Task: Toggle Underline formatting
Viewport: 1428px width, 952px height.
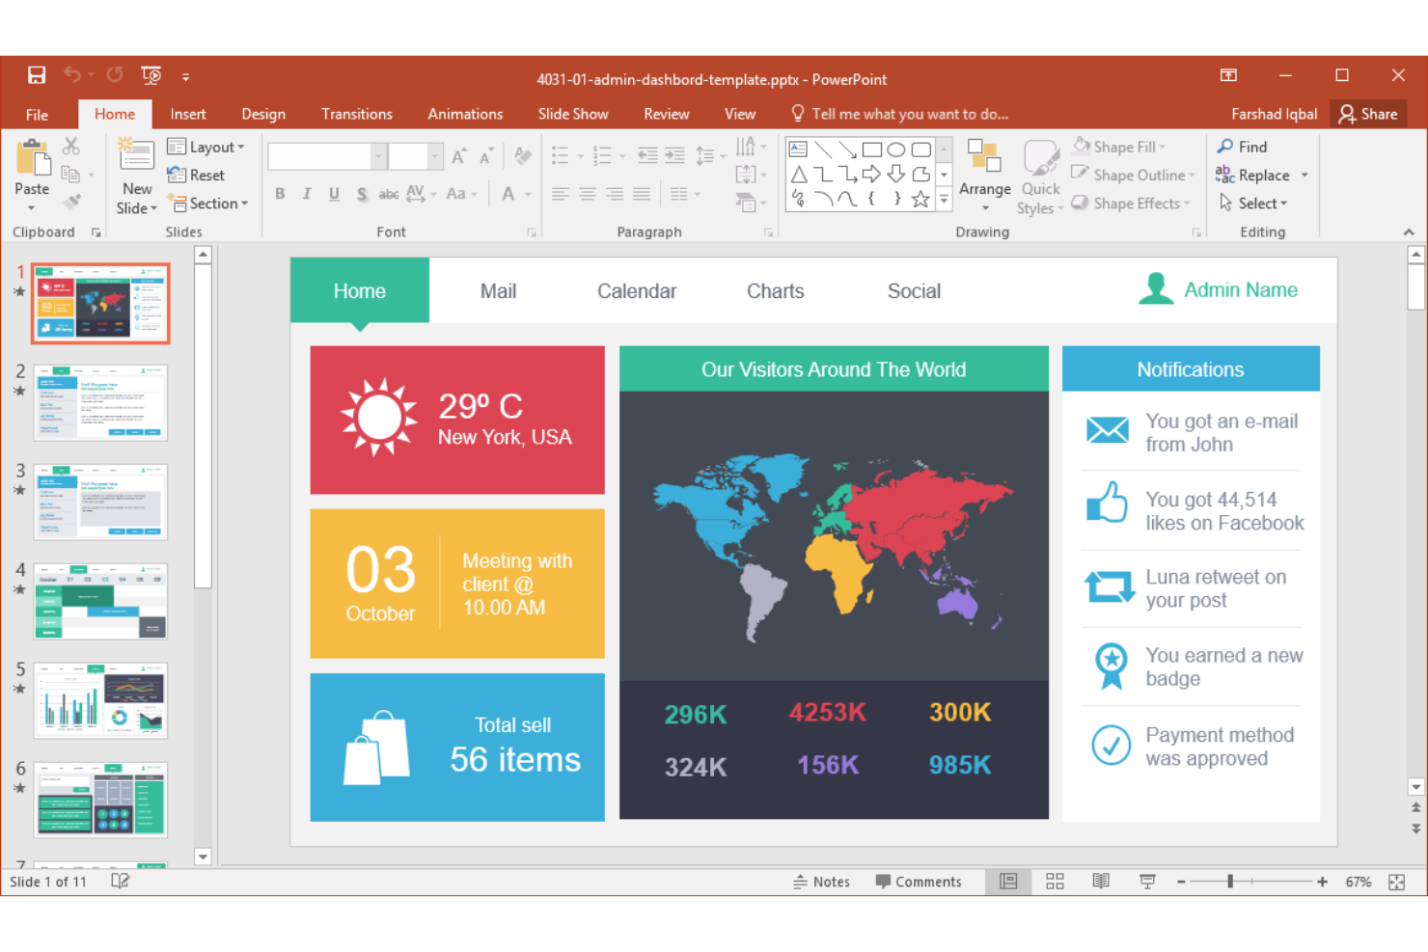Action: 333,194
